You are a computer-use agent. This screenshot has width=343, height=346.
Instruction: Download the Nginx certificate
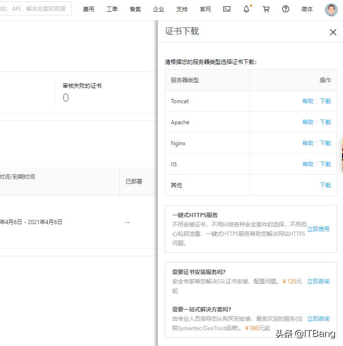[x=325, y=143]
